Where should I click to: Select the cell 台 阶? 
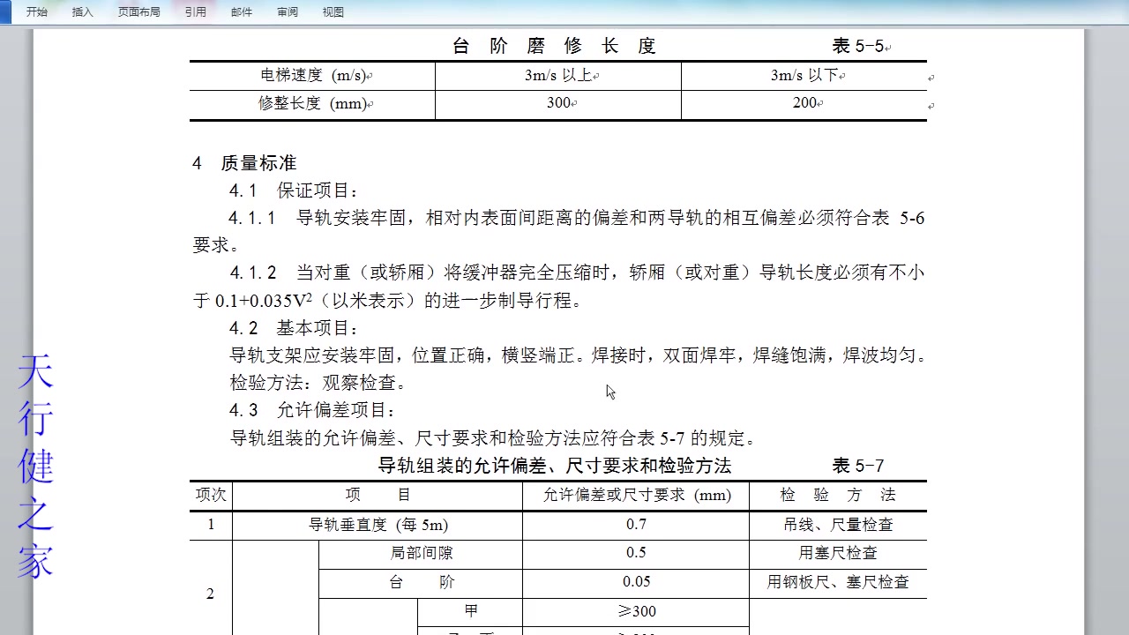(421, 583)
